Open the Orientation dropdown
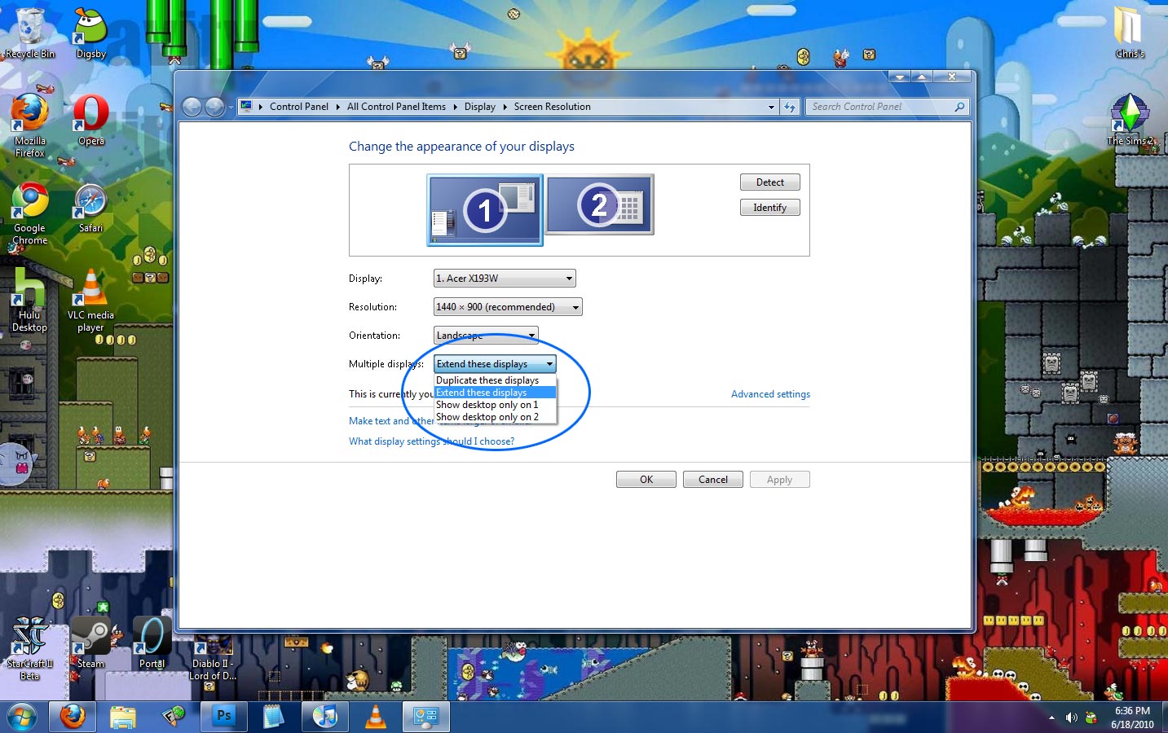This screenshot has height=733, width=1168. point(486,336)
